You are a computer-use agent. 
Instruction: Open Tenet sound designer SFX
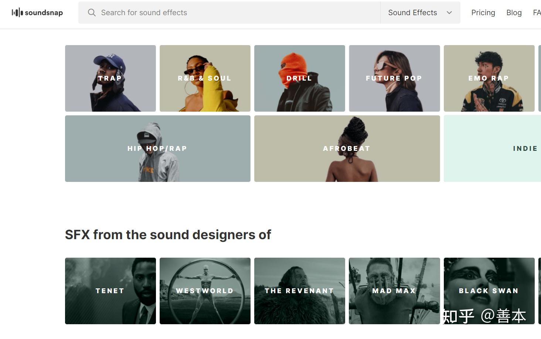pyautogui.click(x=110, y=291)
